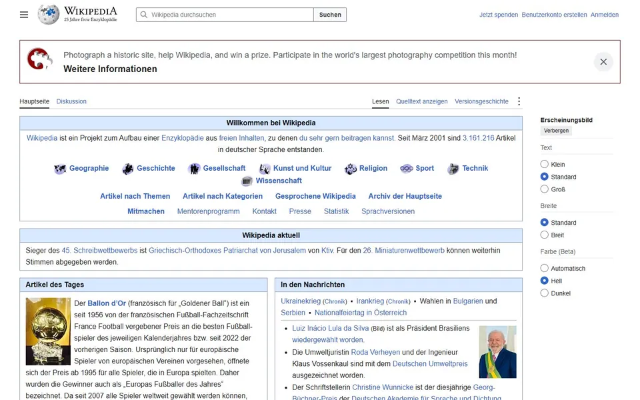Click the Geschichte horse rider icon

(x=128, y=169)
